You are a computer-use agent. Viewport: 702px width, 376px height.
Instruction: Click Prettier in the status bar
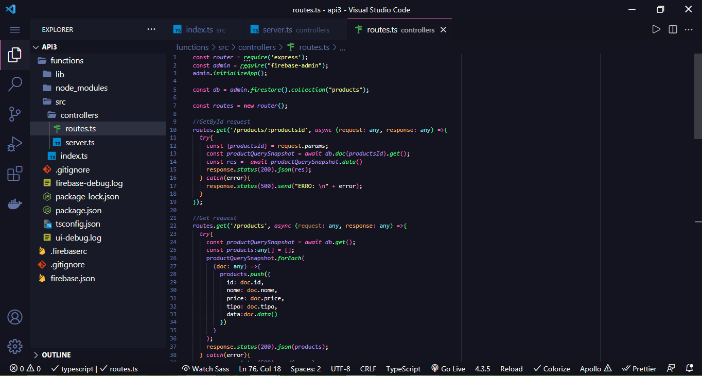(639, 369)
